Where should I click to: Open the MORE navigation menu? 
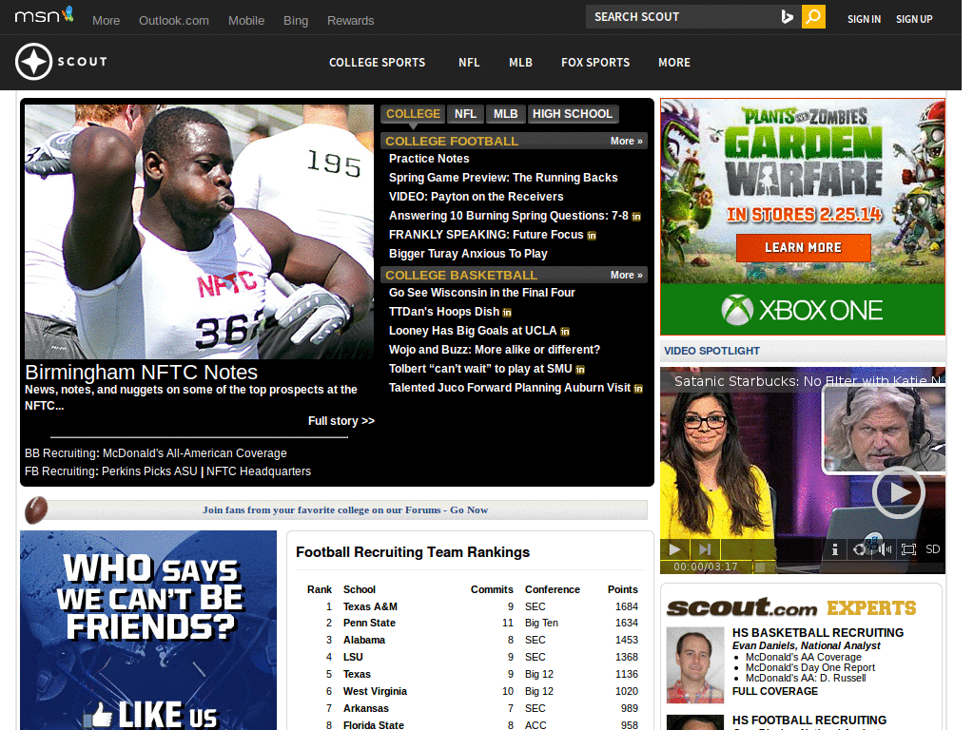click(674, 62)
